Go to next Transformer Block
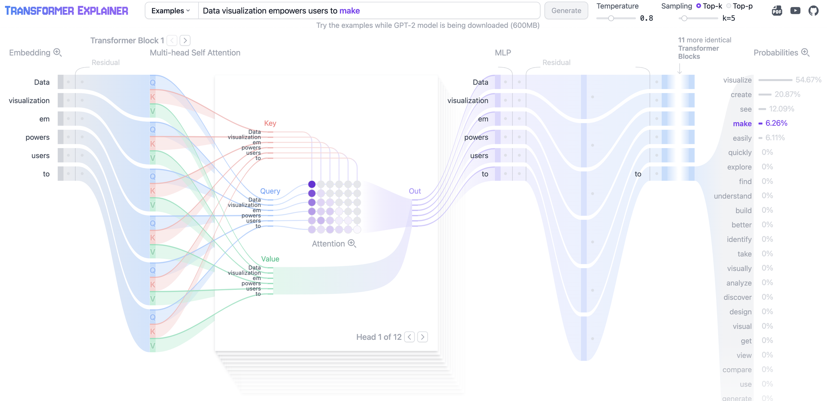This screenshot has height=401, width=828. tap(185, 40)
